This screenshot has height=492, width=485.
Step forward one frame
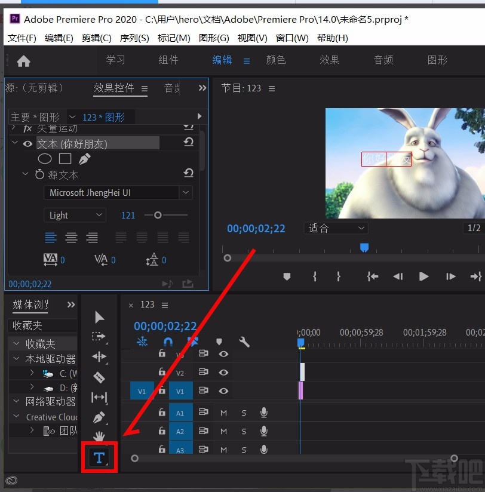[x=451, y=276]
